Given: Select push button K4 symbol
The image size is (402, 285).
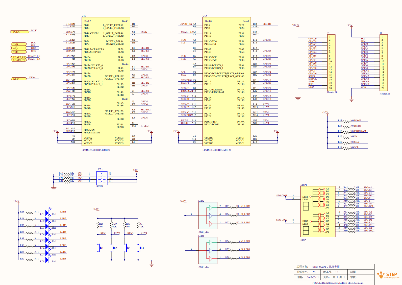Looking at the screenshot, I should [139, 248].
